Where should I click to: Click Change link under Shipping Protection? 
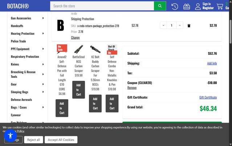tap(75, 38)
